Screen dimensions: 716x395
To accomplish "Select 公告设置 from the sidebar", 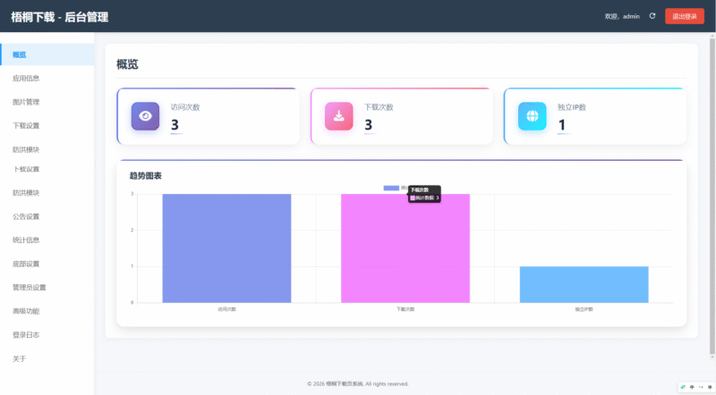I will [x=26, y=216].
